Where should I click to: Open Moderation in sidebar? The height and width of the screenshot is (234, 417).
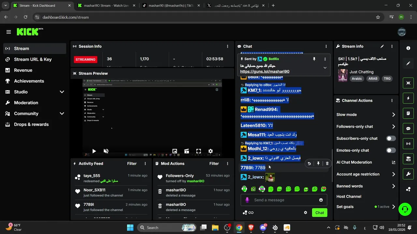click(x=35, y=103)
